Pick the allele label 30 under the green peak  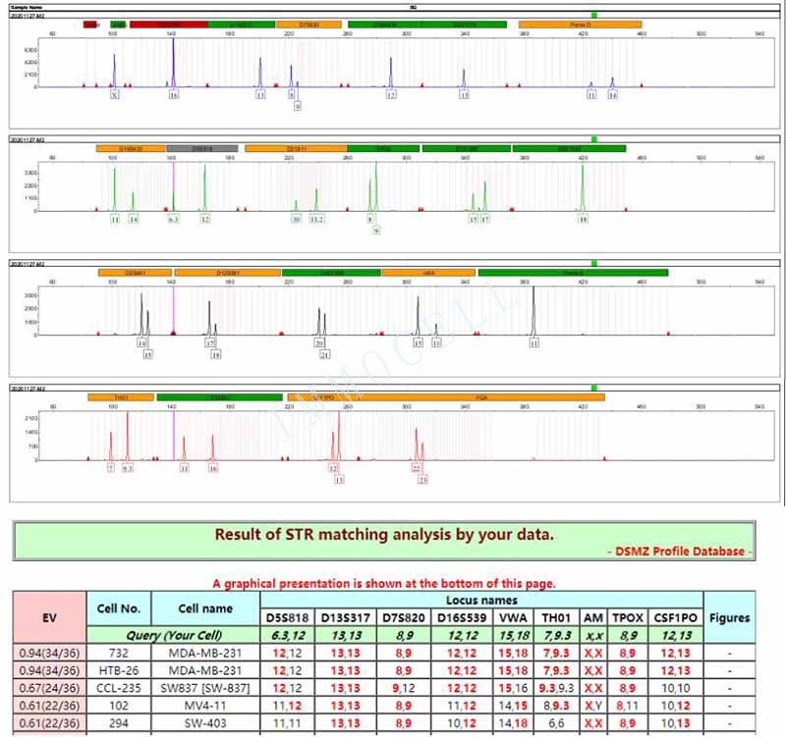tap(296, 220)
